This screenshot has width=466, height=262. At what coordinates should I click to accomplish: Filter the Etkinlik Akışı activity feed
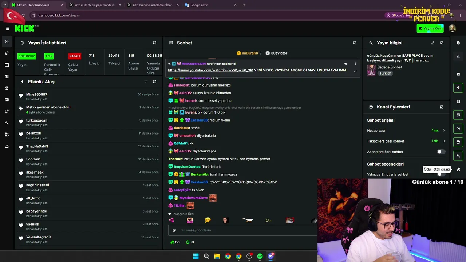pyautogui.click(x=146, y=82)
